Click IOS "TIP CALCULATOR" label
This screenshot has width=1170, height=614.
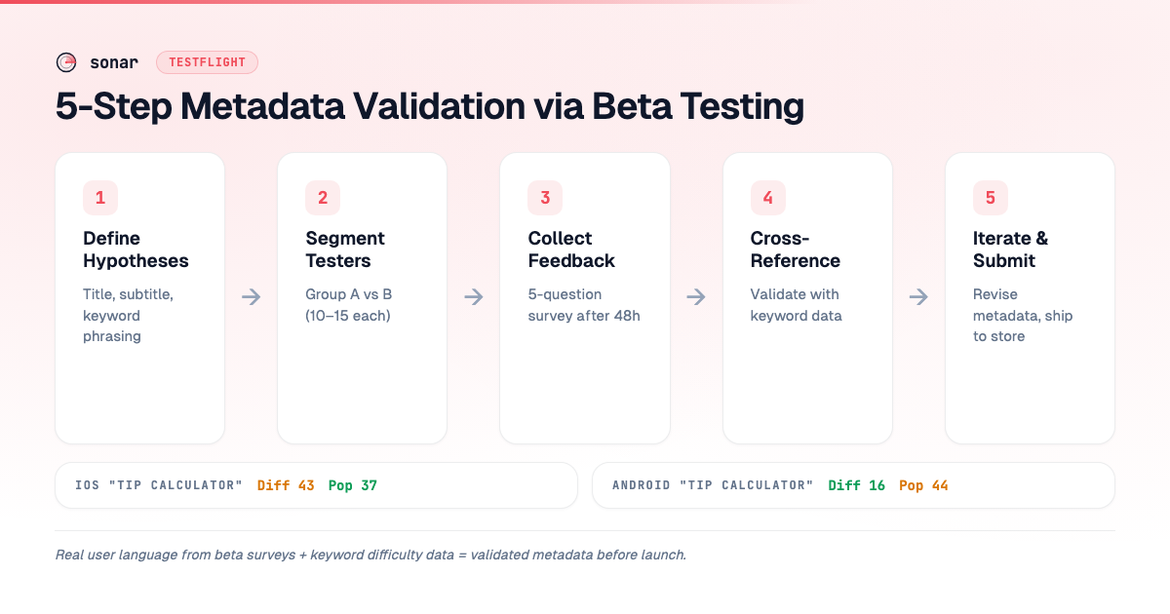pyautogui.click(x=159, y=485)
